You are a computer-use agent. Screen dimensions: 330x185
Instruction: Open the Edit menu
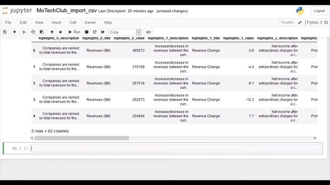tap(23, 23)
